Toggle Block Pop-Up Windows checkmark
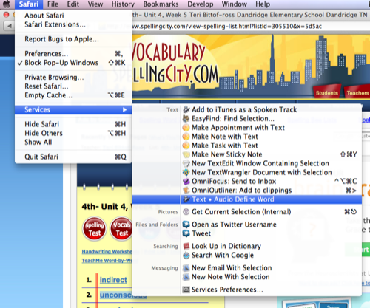370x308 pixels. click(x=20, y=63)
